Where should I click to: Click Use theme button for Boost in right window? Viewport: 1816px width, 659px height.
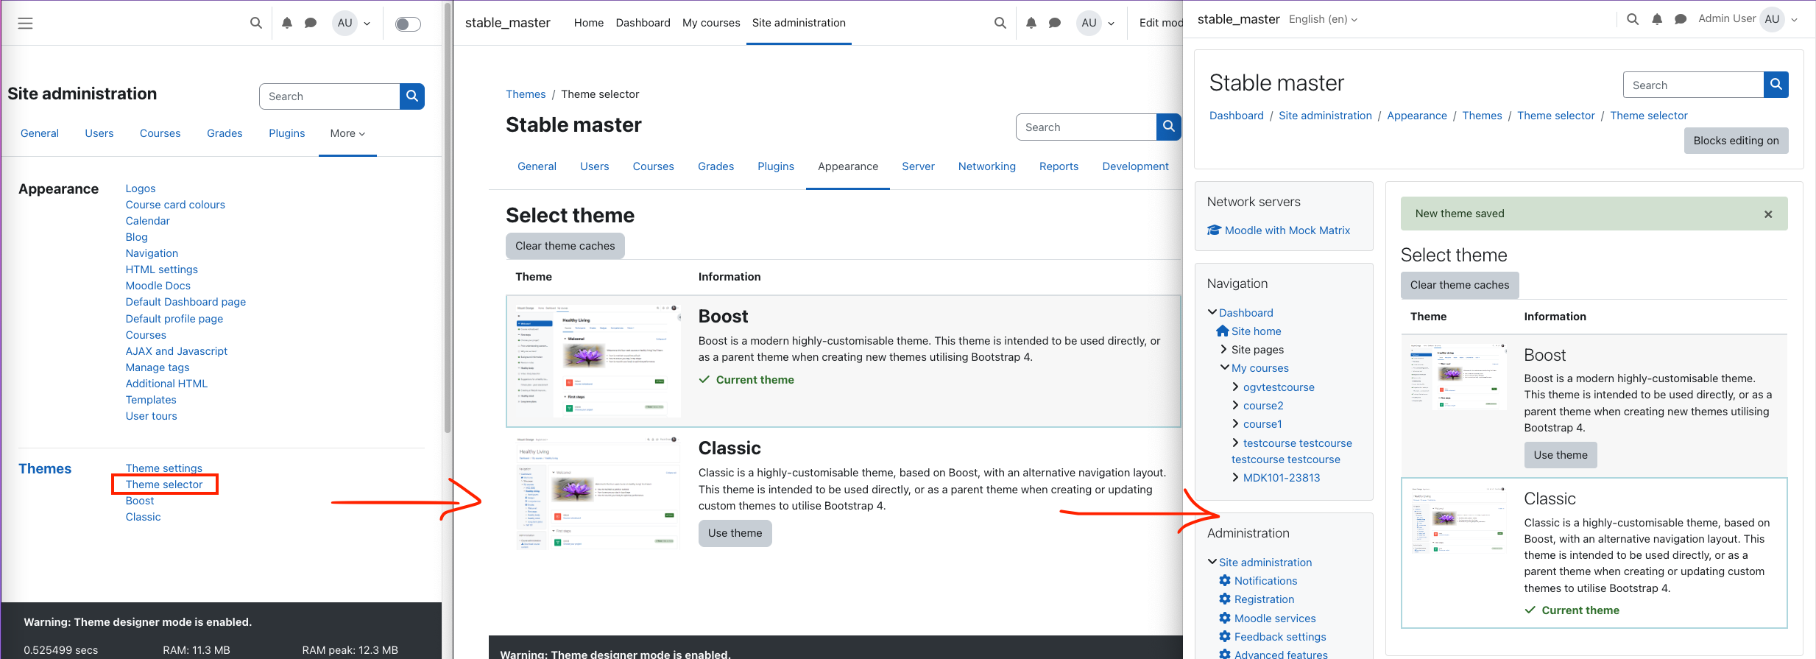tap(1561, 455)
